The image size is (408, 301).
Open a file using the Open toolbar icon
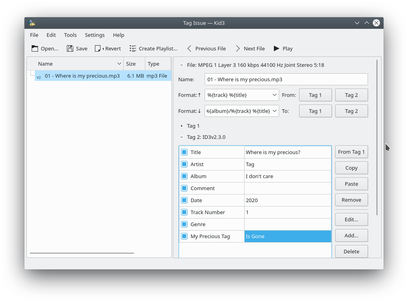click(35, 48)
